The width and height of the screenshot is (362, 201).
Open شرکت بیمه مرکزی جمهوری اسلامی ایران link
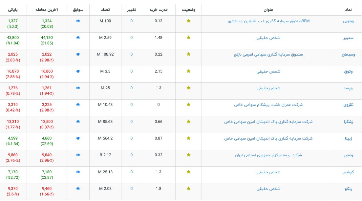coord(268,155)
